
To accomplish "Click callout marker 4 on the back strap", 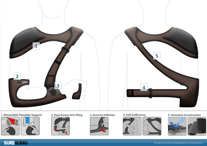I will 144,88.
